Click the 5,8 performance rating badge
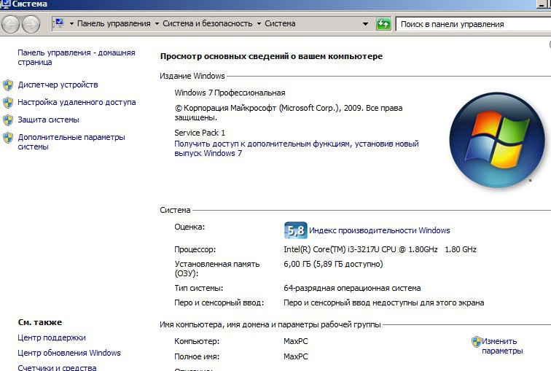The height and width of the screenshot is (371, 551). point(295,230)
